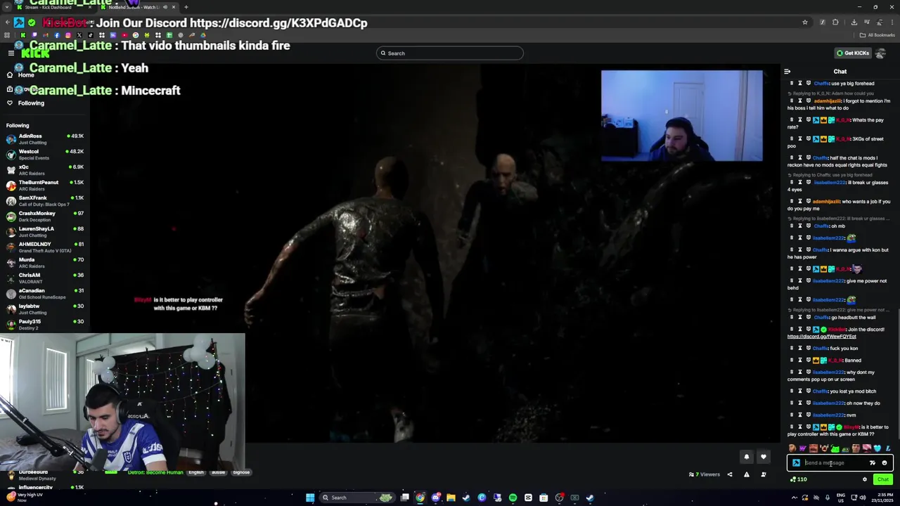
Task: Click the 110 channel points balance
Action: tap(798, 479)
